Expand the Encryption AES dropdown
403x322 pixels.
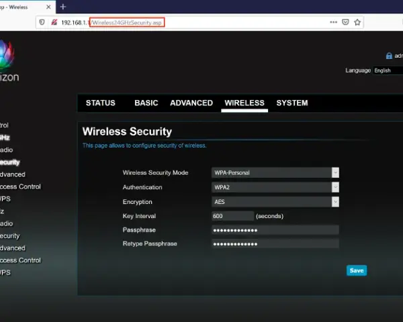coord(275,202)
